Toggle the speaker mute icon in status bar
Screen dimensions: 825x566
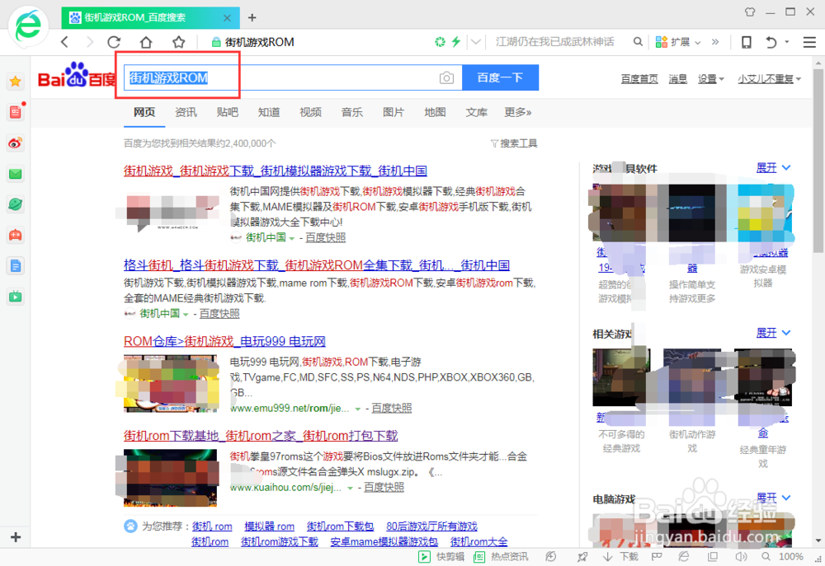pyautogui.click(x=741, y=557)
